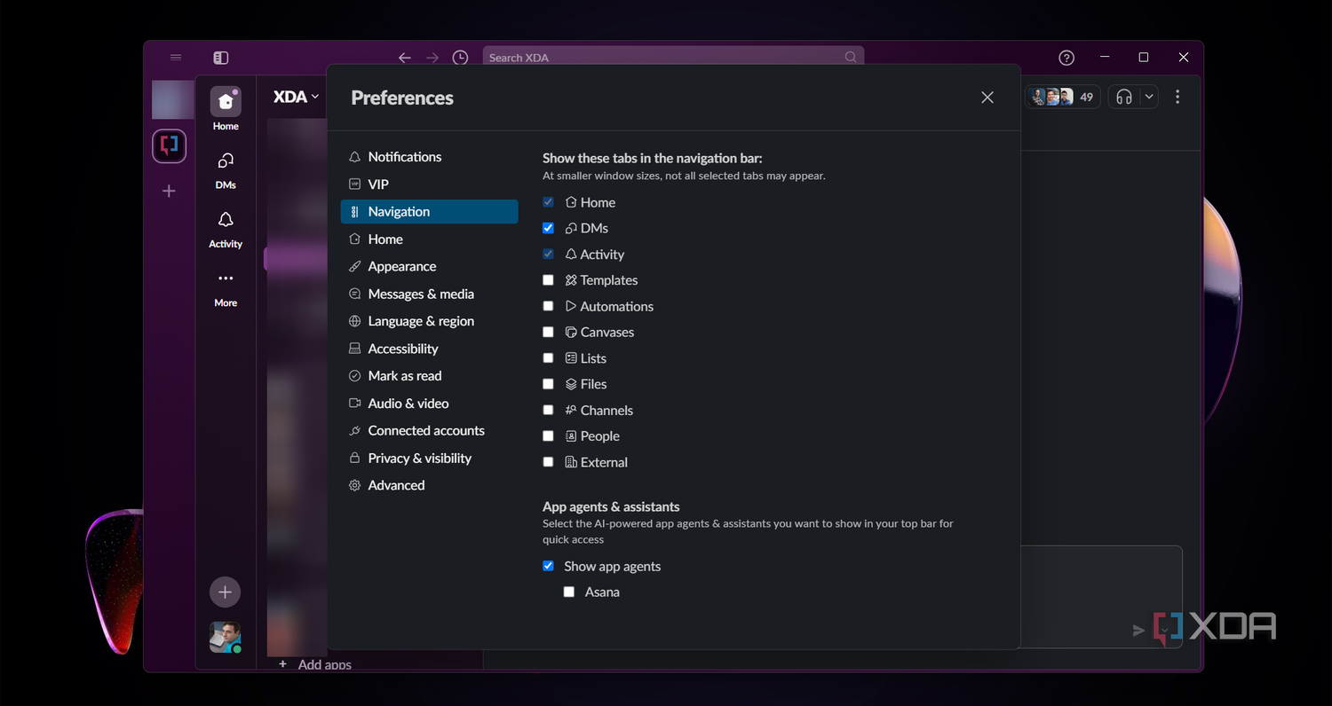Screen dimensions: 1332x706
Task: Click the 'App agents & assistants' heading
Action: [x=611, y=507]
